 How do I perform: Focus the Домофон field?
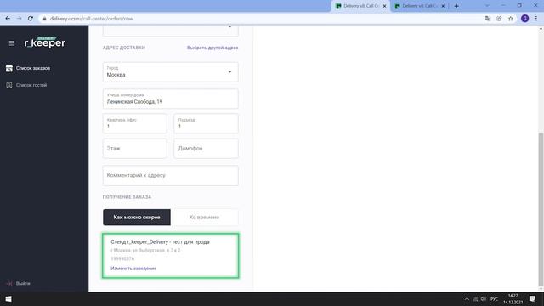click(206, 148)
